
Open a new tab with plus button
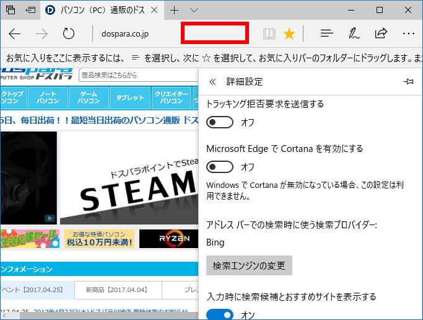(174, 11)
